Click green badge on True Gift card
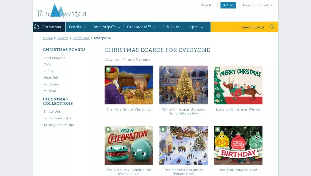The width and height of the screenshot is (311, 176). [108, 69]
